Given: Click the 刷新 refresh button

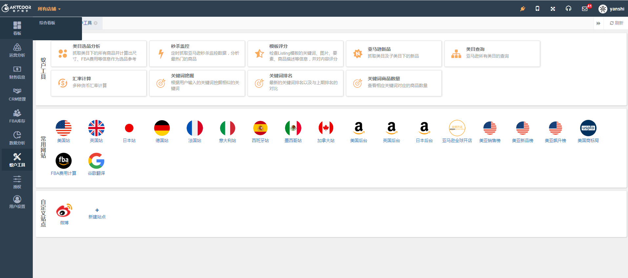Looking at the screenshot, I should coord(617,23).
